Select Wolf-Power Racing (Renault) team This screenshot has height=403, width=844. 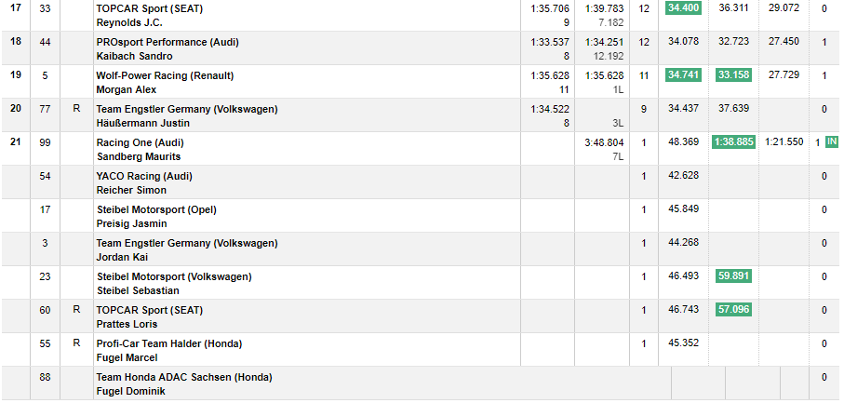165,75
